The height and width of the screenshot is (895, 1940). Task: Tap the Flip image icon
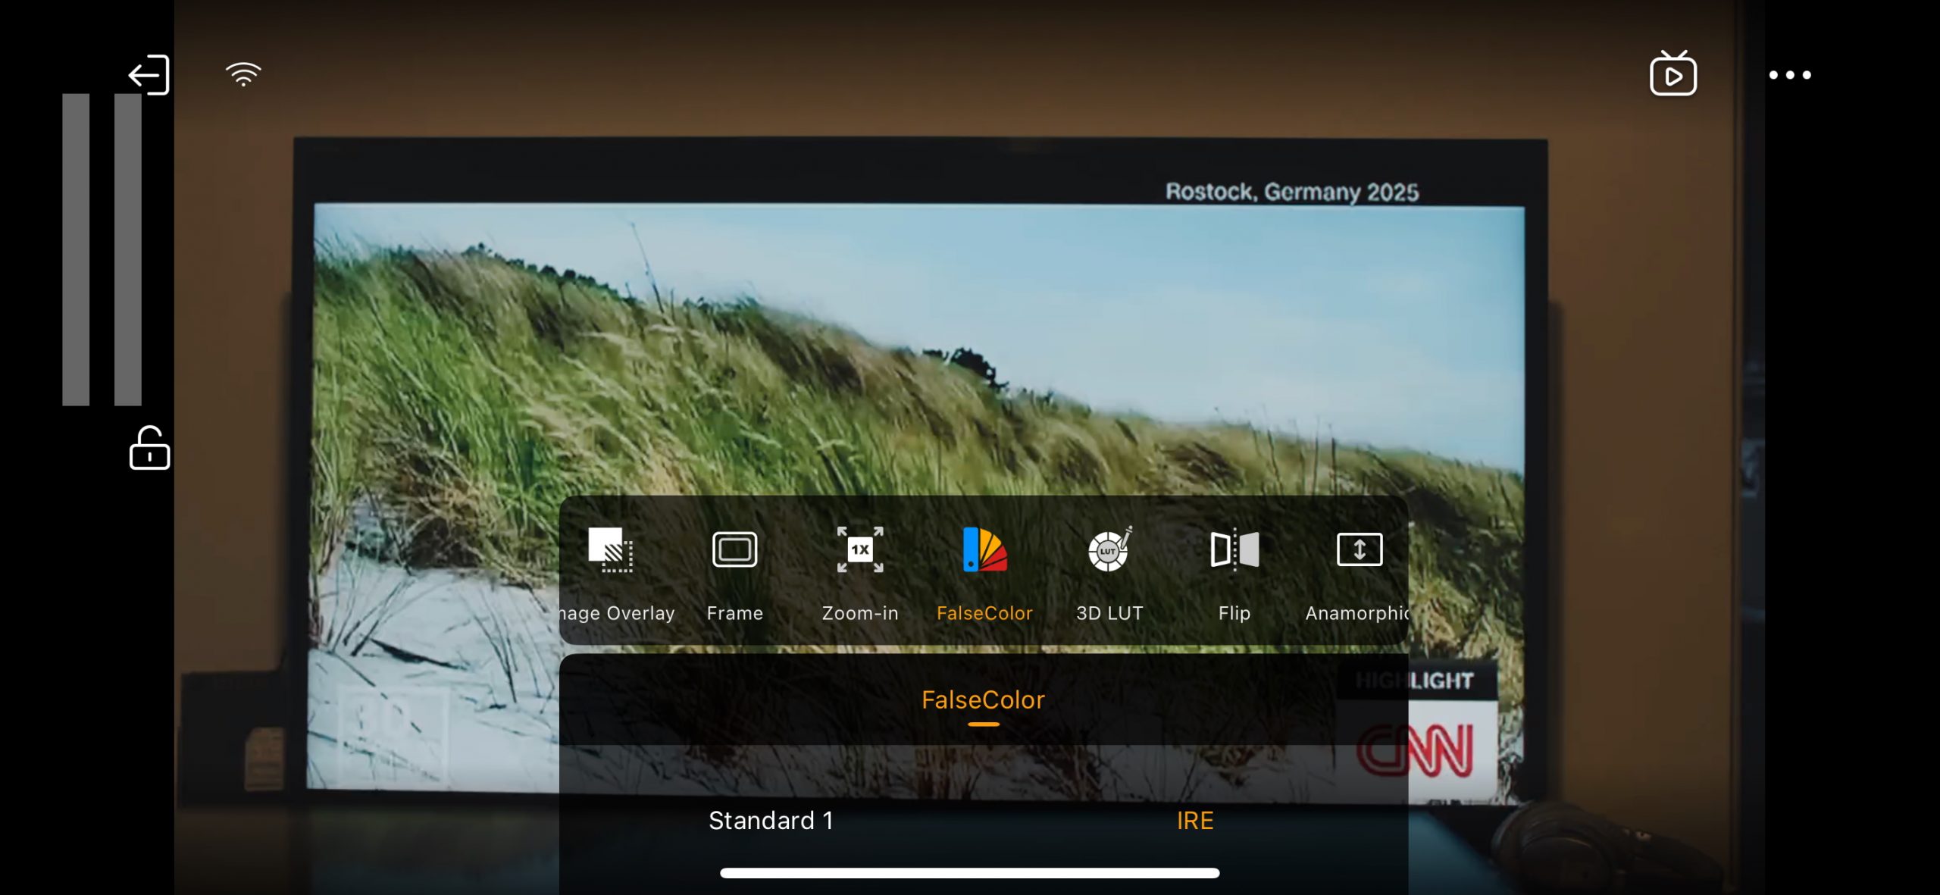1234,549
